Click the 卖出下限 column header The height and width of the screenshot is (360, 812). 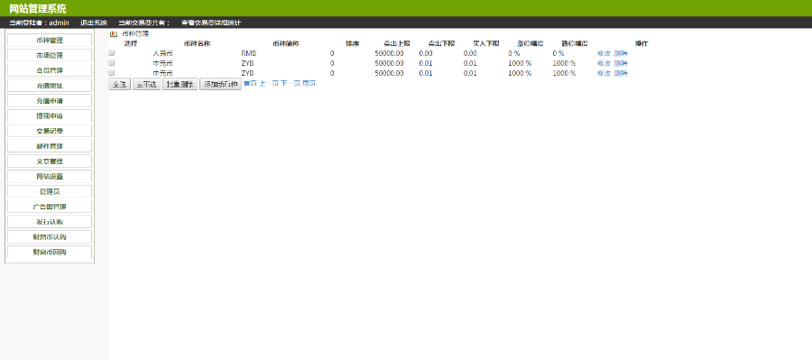(x=441, y=43)
